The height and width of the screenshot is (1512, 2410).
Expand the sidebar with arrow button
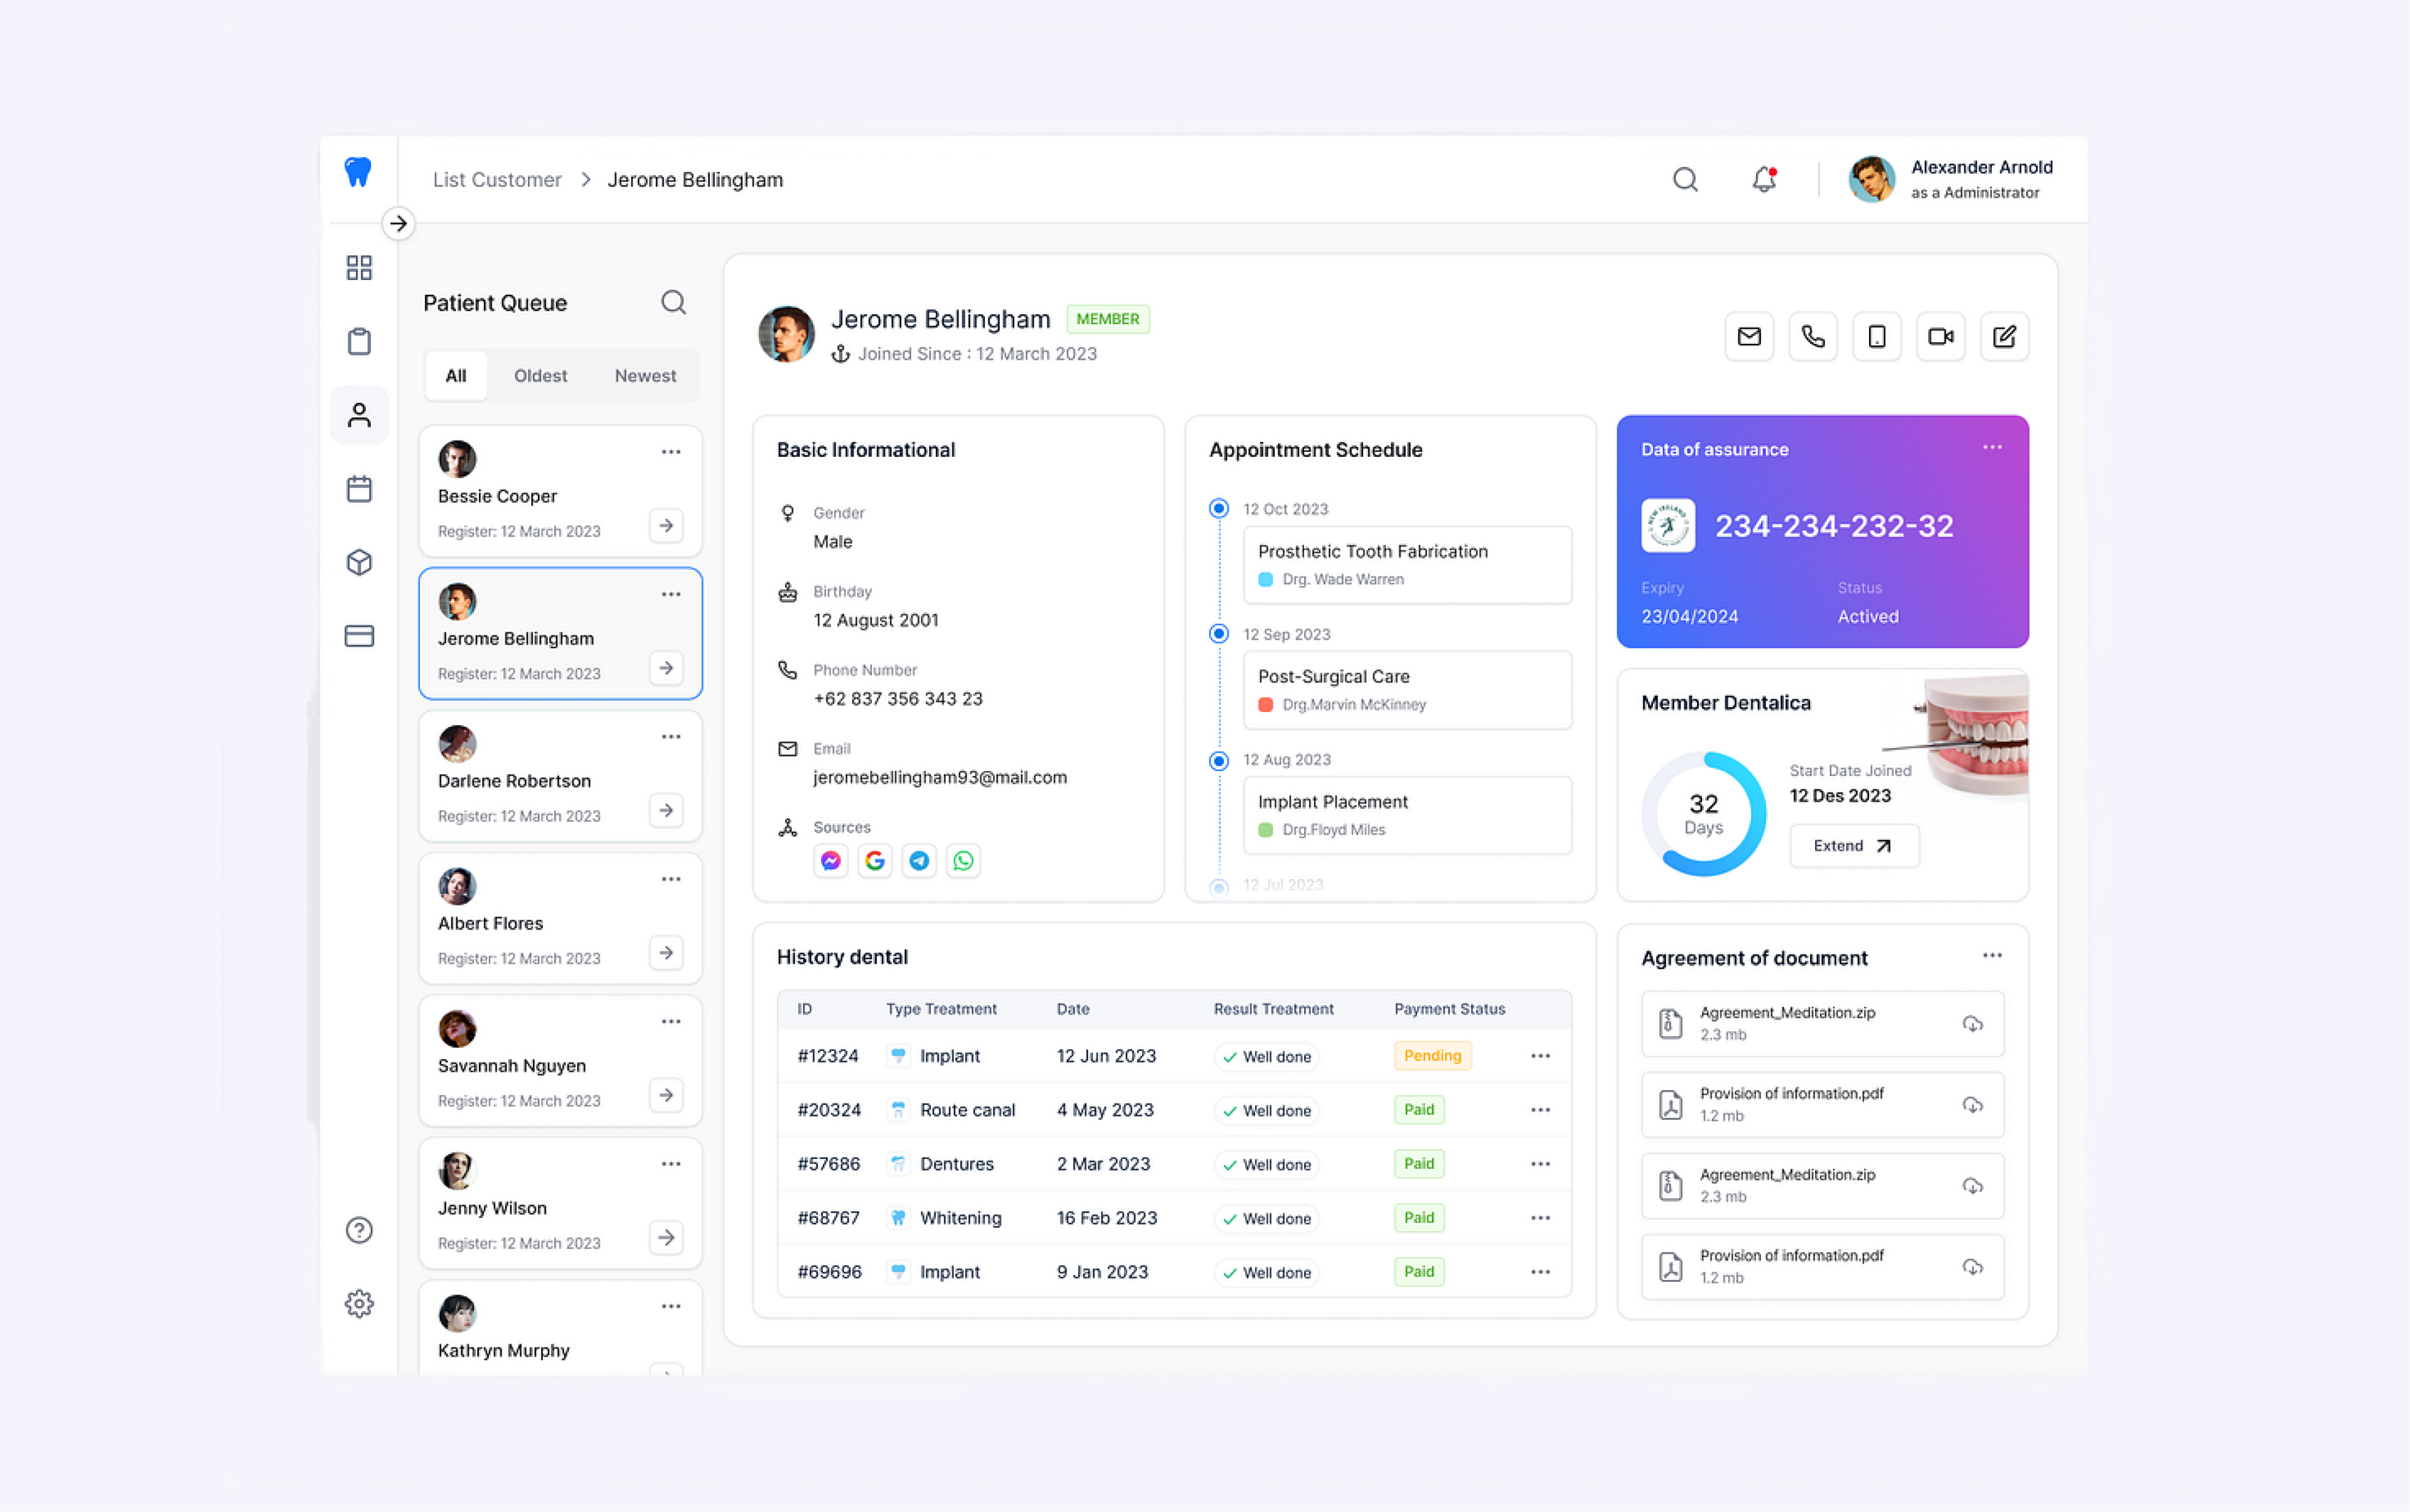tap(398, 223)
